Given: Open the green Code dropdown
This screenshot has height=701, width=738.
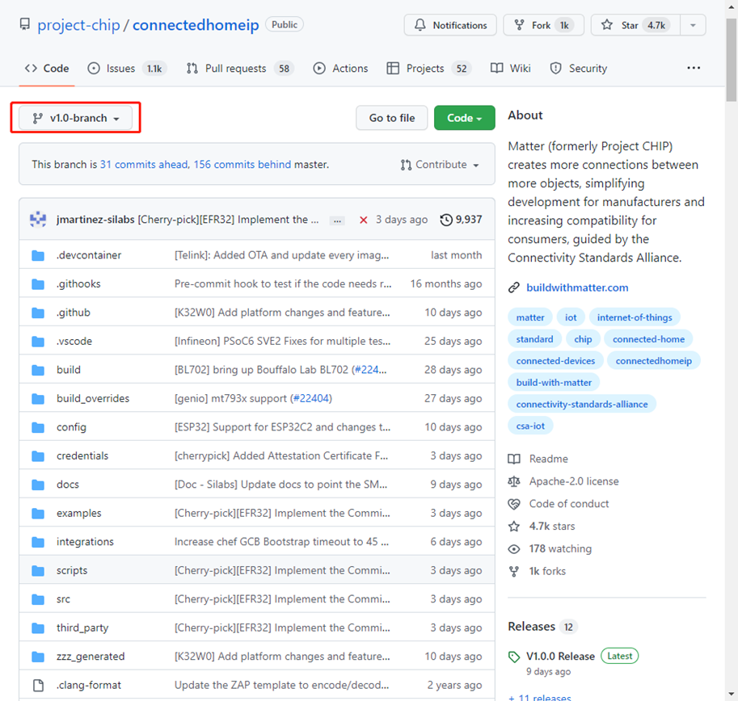Looking at the screenshot, I should pos(464,118).
